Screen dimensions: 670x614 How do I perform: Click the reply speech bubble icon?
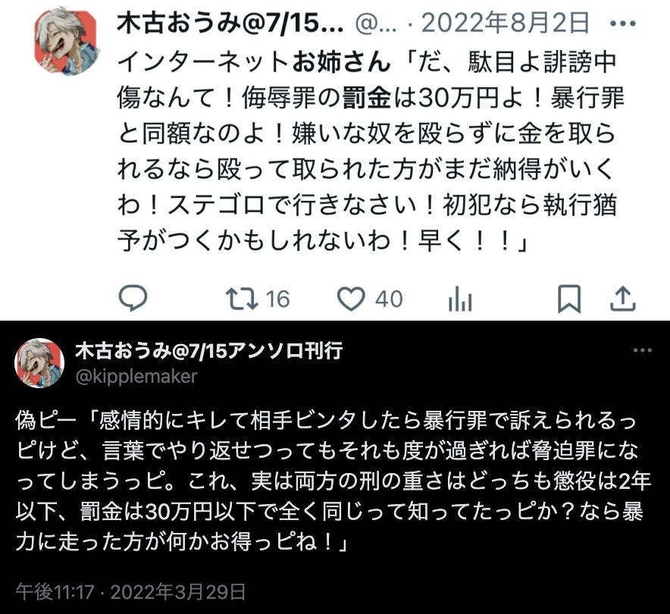133,298
